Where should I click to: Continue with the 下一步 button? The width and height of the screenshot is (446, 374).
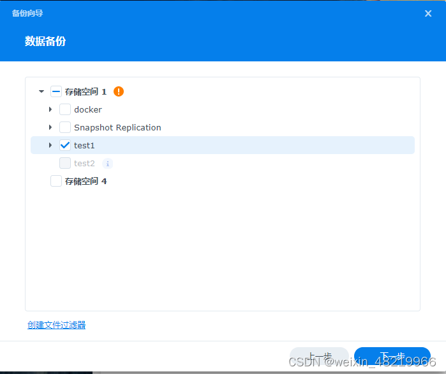(x=392, y=357)
